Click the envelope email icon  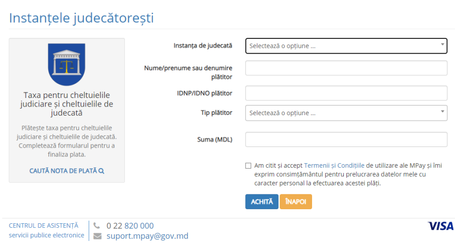97,236
